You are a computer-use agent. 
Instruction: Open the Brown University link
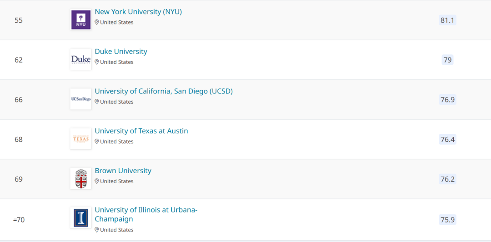[x=123, y=171]
